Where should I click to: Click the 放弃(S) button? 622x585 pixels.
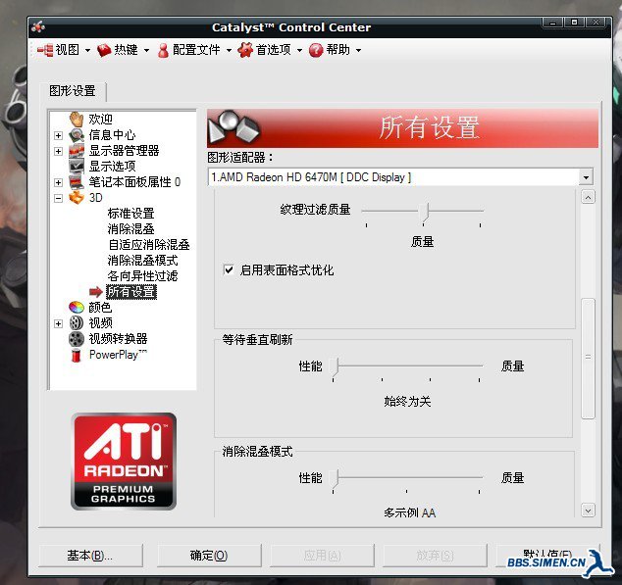(x=435, y=556)
